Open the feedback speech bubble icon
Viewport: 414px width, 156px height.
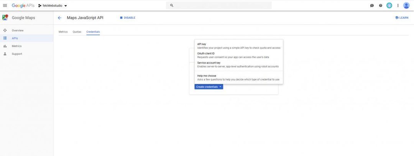372,5
